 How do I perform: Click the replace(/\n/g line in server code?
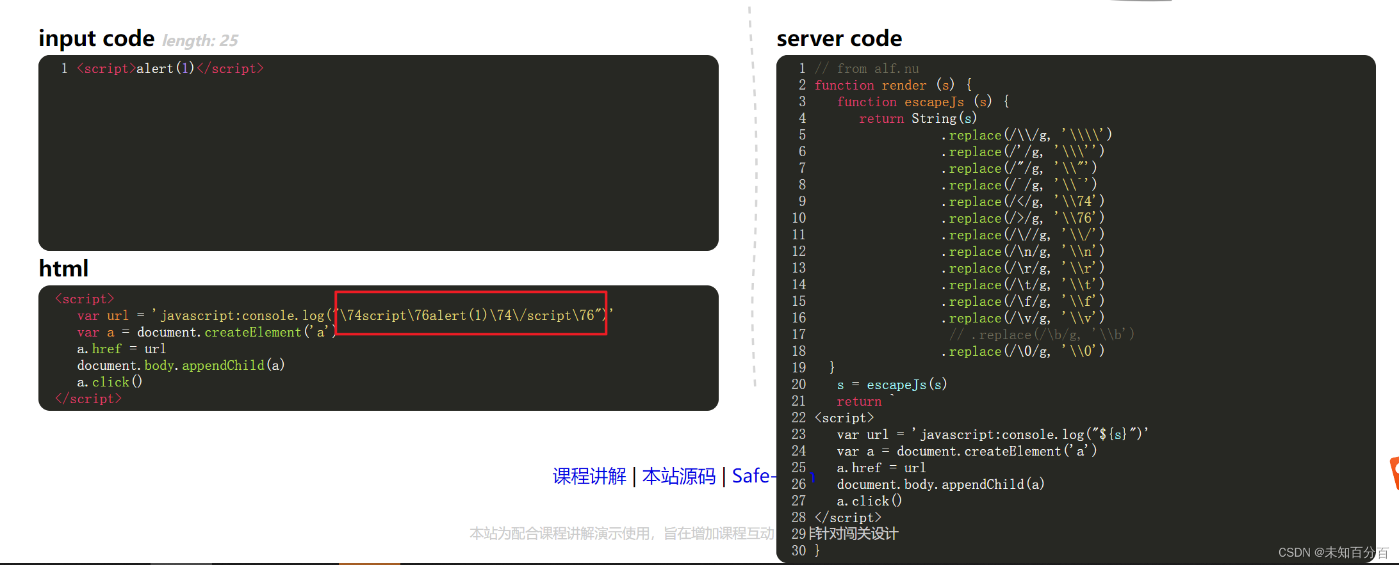(1022, 251)
